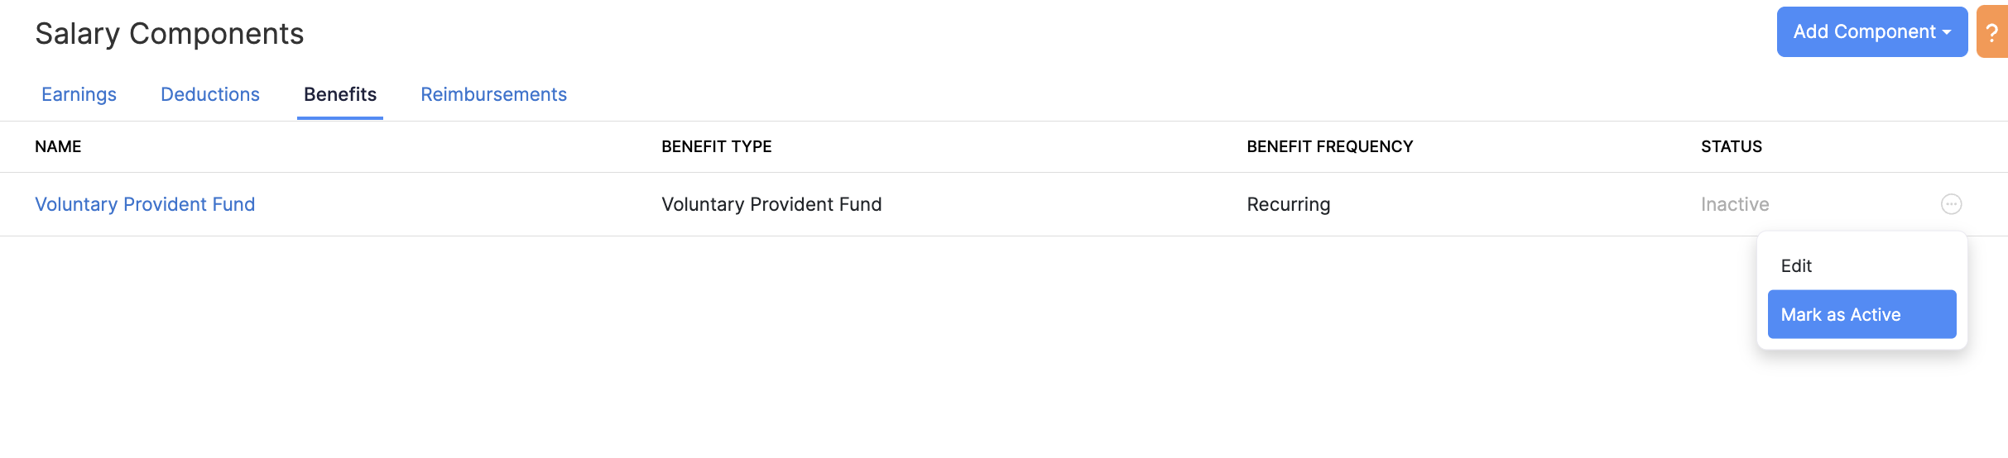Image resolution: width=2008 pixels, height=458 pixels.
Task: Click the BENEFIT FREQUENCY column header
Action: (1329, 147)
